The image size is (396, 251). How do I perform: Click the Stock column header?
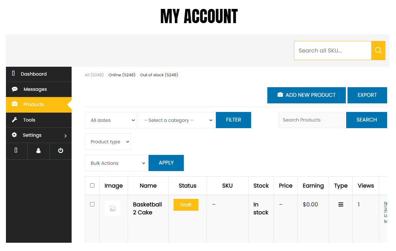point(261,186)
